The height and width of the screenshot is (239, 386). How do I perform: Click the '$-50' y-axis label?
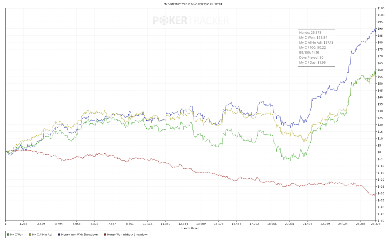[381, 221]
